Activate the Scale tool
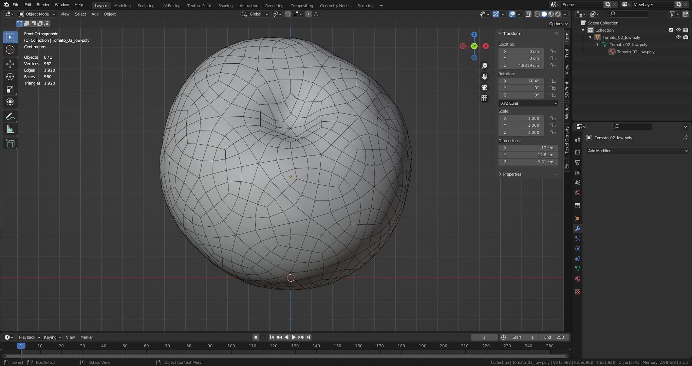Image resolution: width=692 pixels, height=366 pixels. 10,89
